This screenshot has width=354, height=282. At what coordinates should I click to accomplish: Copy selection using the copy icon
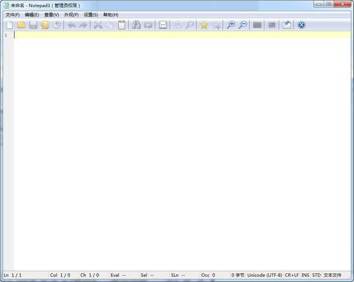pos(110,25)
